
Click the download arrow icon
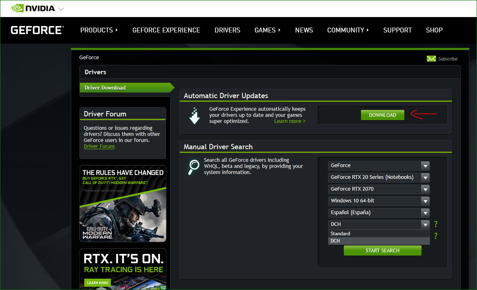194,116
